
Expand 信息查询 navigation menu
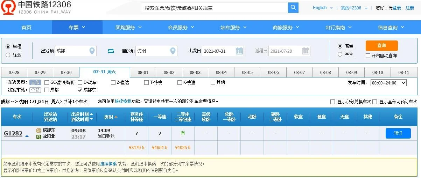391,28
